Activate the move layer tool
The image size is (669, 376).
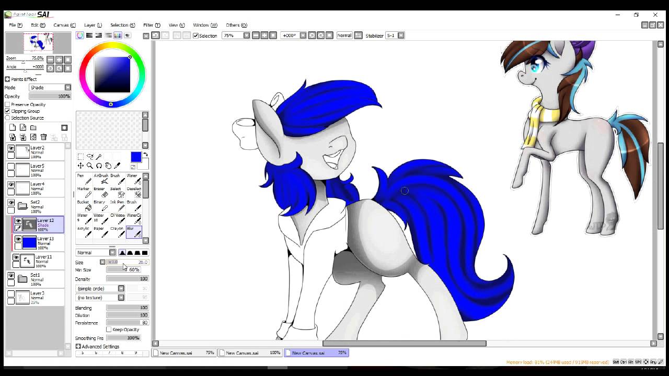pos(80,166)
